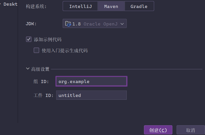The image size is (205, 135).
Task: Click the JDK dropdown arrow
Action: pos(122,24)
